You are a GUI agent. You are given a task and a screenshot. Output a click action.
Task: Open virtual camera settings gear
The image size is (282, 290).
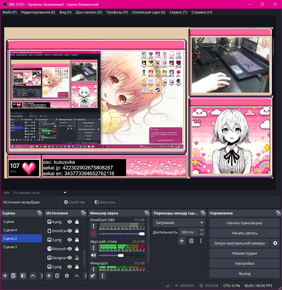coord(275,243)
